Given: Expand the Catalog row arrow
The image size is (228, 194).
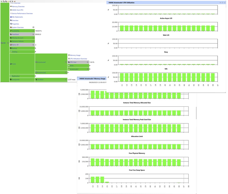Looking at the screenshot, I should point(35,52).
